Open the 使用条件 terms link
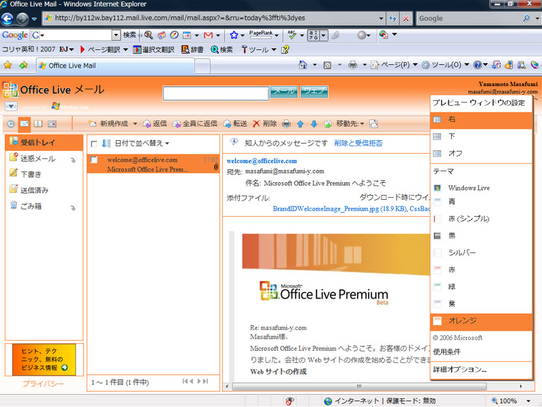This screenshot has height=407, width=542. [x=446, y=351]
